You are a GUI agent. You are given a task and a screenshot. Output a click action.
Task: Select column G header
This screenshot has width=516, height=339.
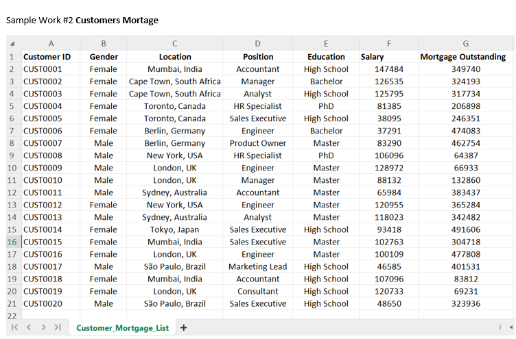[x=466, y=44]
